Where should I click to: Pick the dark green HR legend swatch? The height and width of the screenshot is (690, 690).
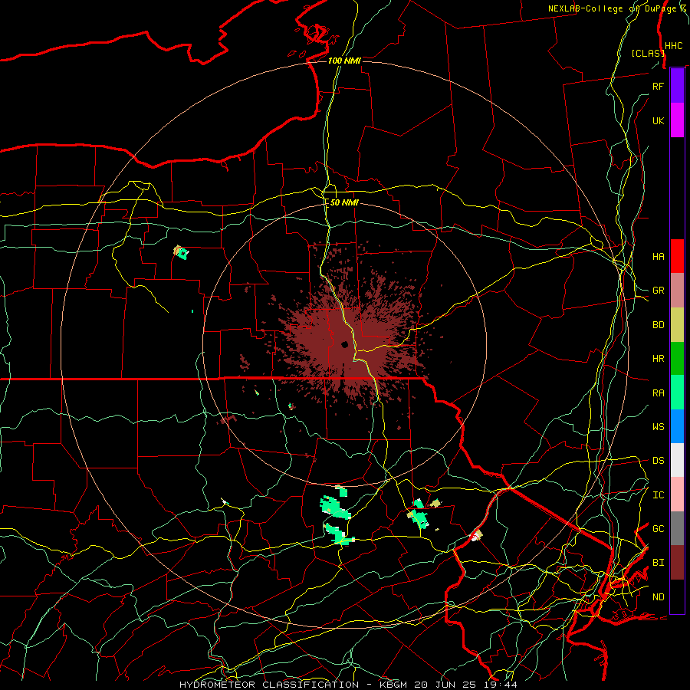[677, 358]
